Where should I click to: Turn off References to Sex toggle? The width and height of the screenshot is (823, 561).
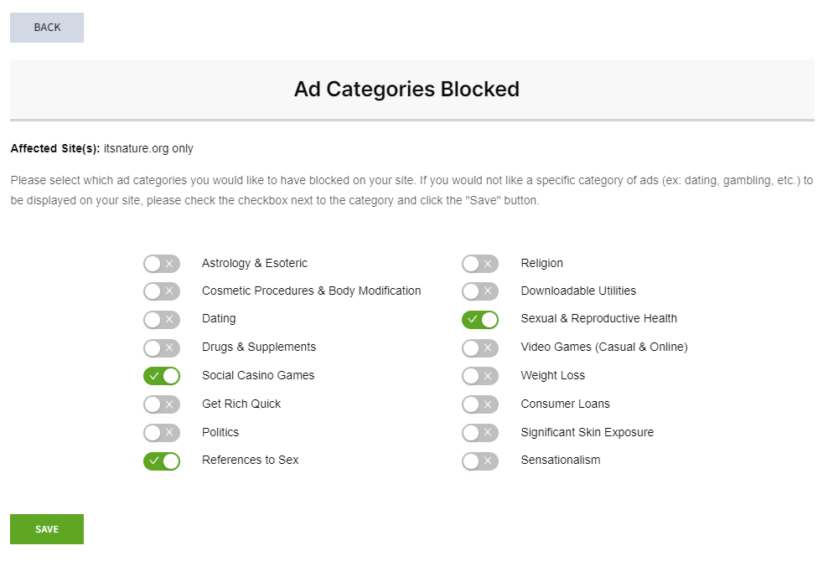pos(161,461)
